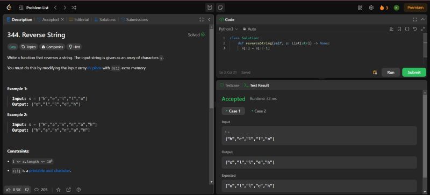Share the problem link icon
430x195 pixels.
point(69,190)
